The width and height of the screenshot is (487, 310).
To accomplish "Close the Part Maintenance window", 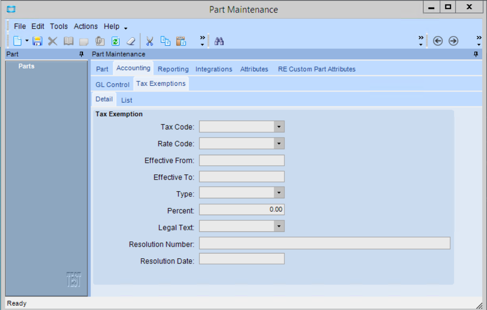I will pyautogui.click(x=469, y=7).
